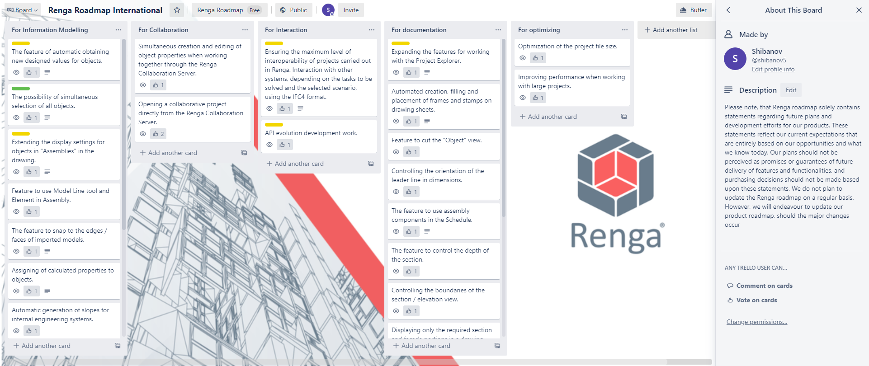Create card from template in For Information Modelling
The image size is (869, 366).
tap(118, 346)
